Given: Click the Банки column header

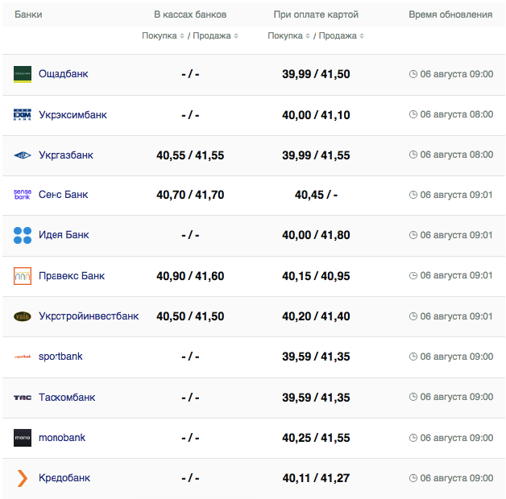Looking at the screenshot, I should 28,14.
